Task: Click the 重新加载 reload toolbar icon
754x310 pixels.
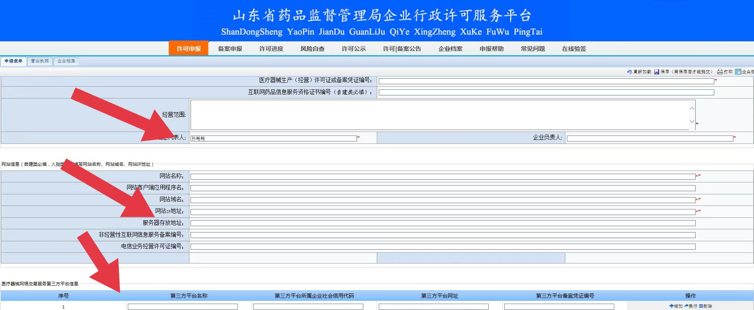Action: point(629,72)
